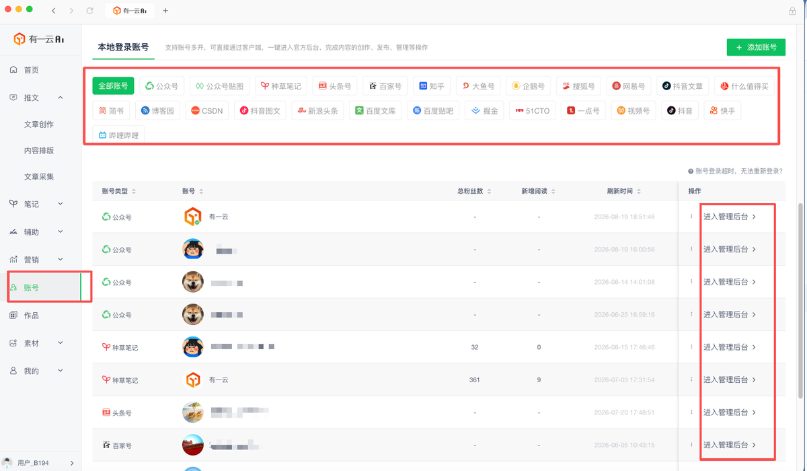Open 文章采集 submenu item
807x471 pixels.
[x=39, y=177]
